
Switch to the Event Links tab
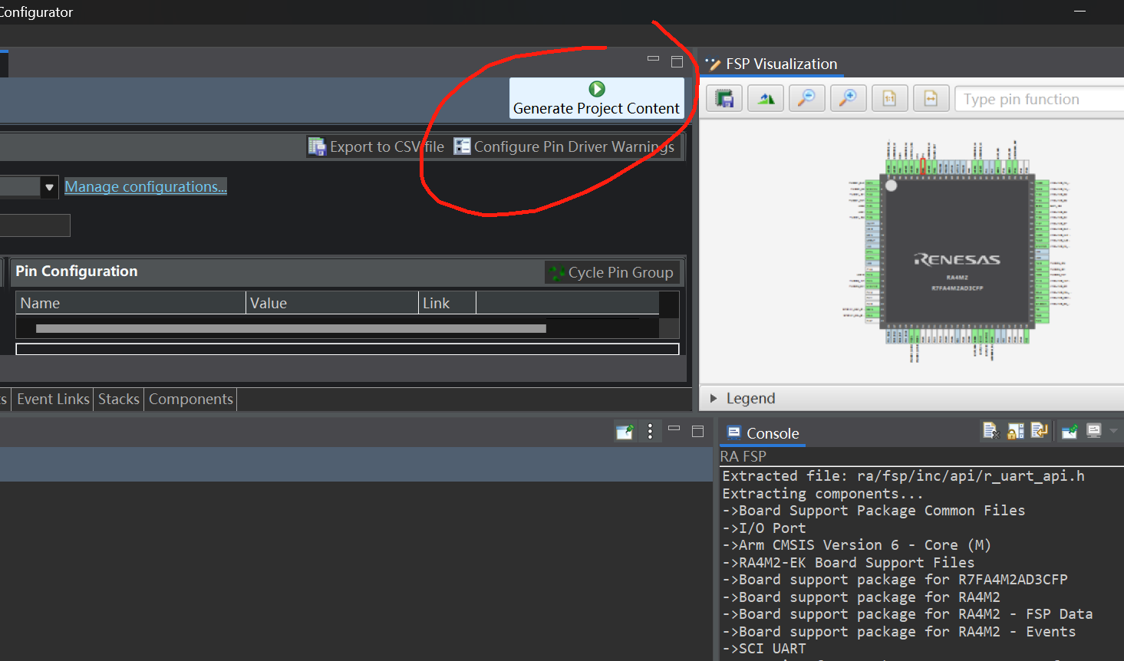coord(53,399)
